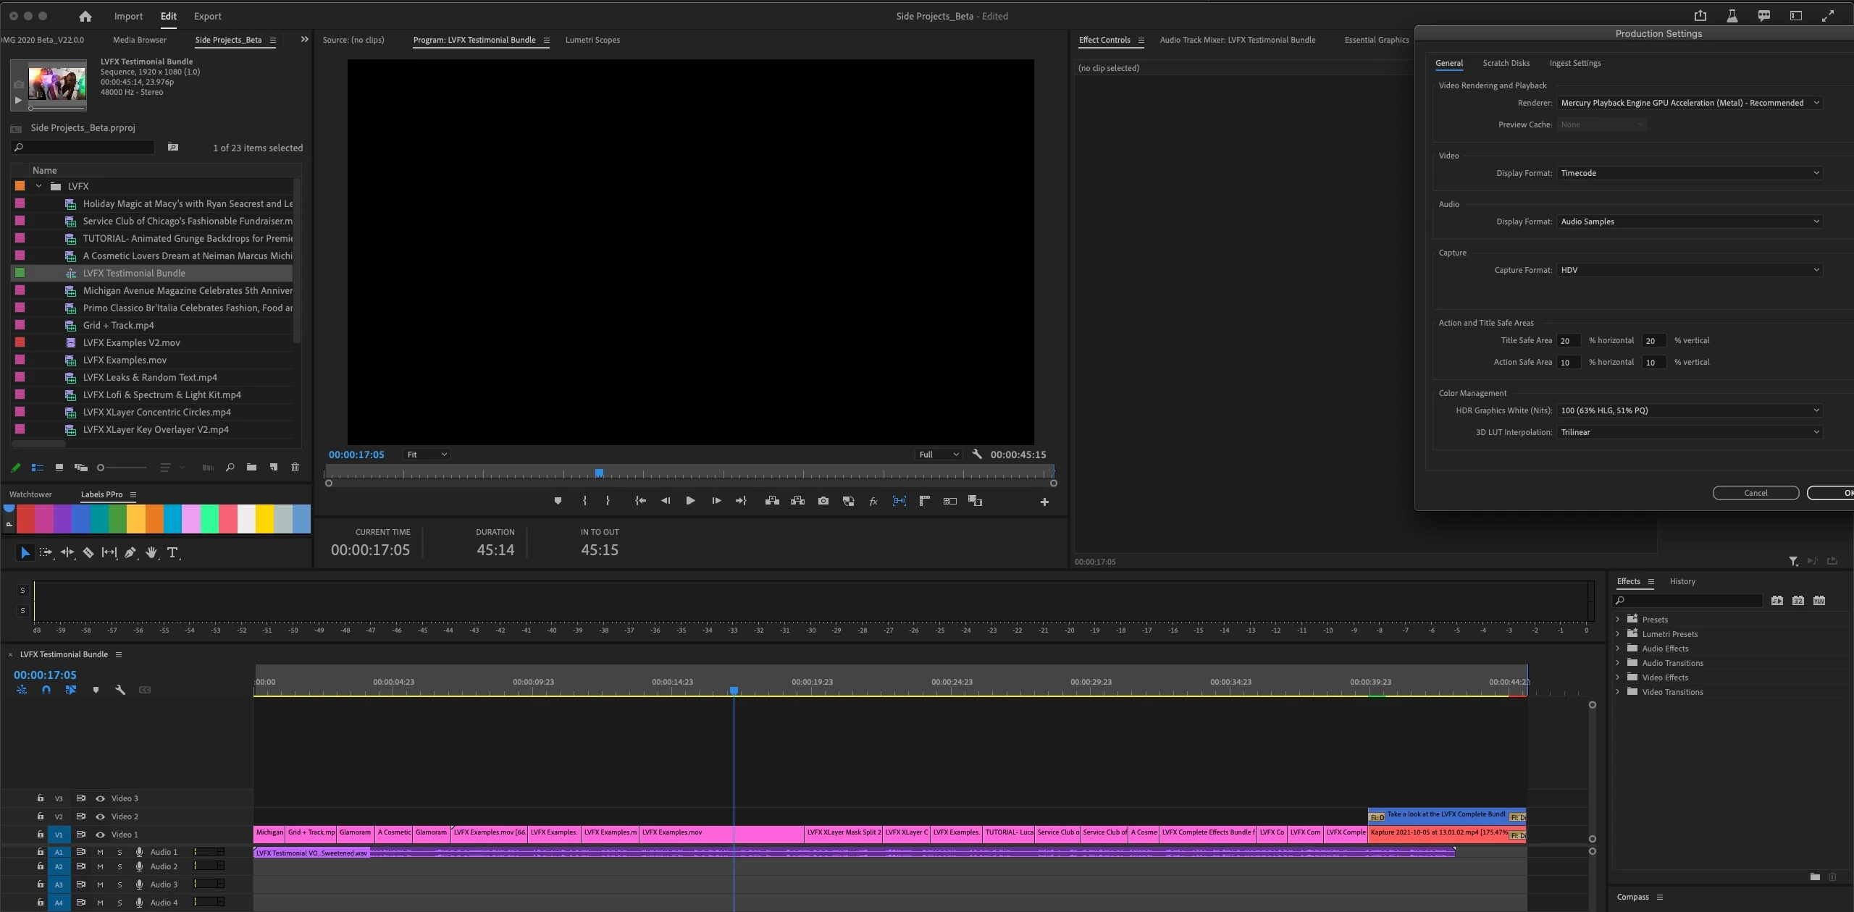Viewport: 1854px width, 912px height.
Task: Open Program monitor wrench settings
Action: 976,455
